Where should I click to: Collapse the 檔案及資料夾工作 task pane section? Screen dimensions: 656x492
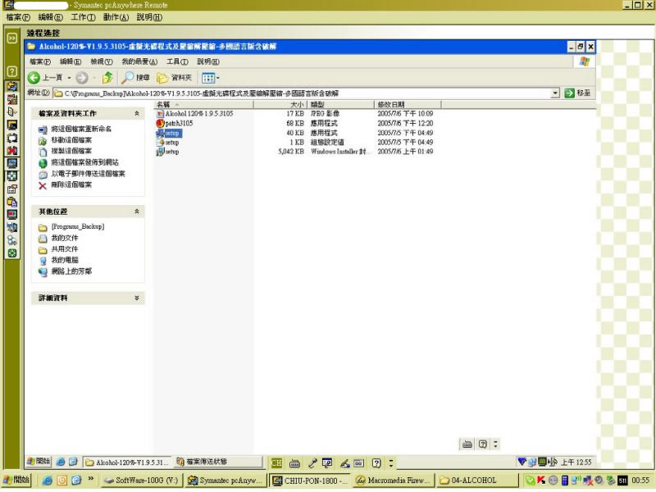[137, 113]
